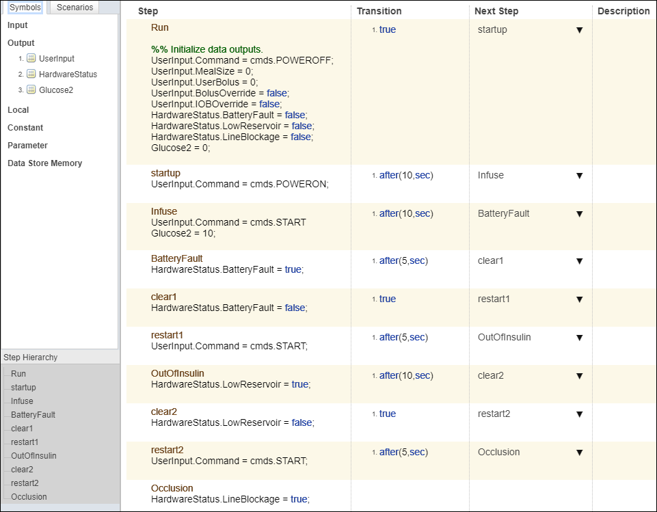Screen dimensions: 657x512
Task: Select the Glucose2 output symbol icon
Action: click(31, 90)
